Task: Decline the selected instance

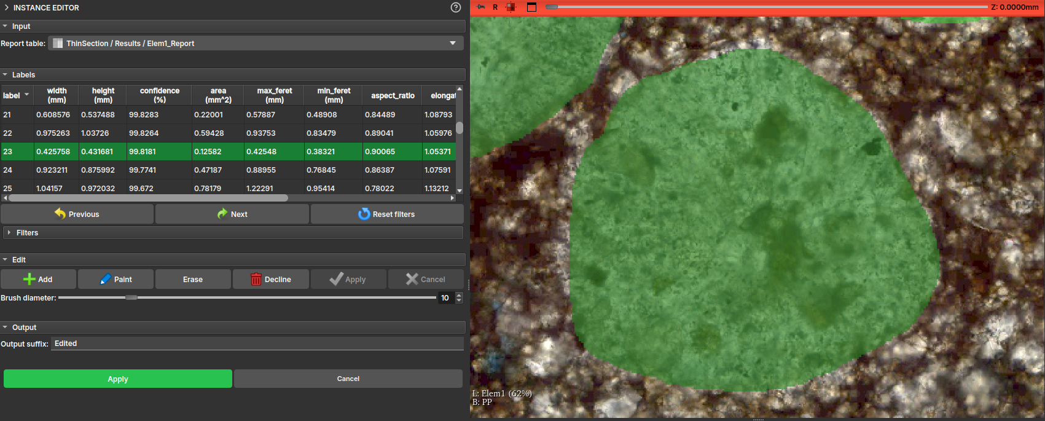Action: coord(271,279)
